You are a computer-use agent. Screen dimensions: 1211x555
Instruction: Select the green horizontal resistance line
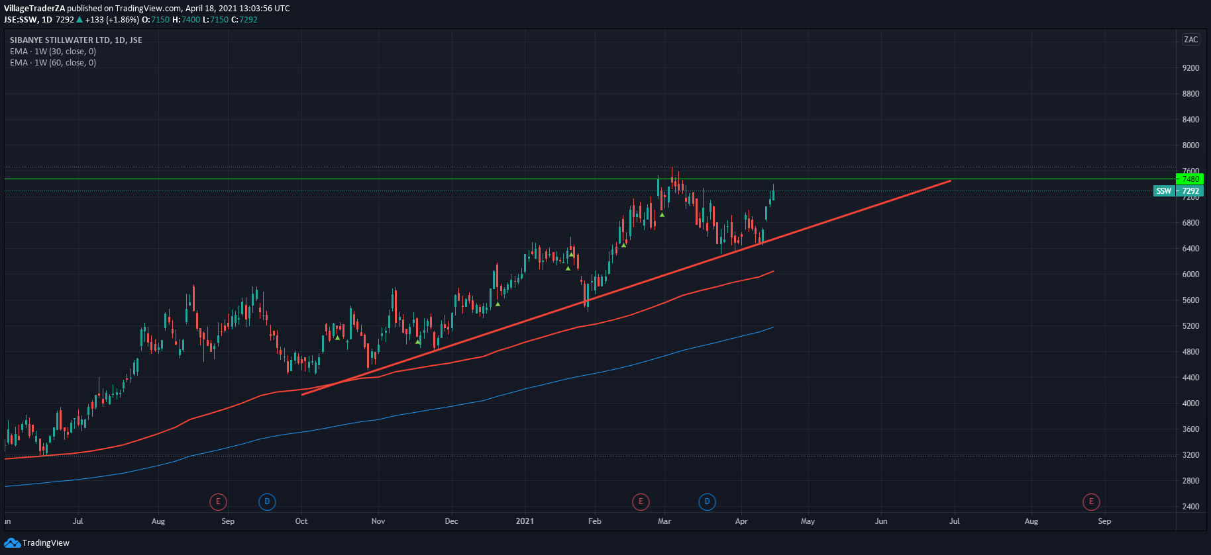click(x=397, y=179)
